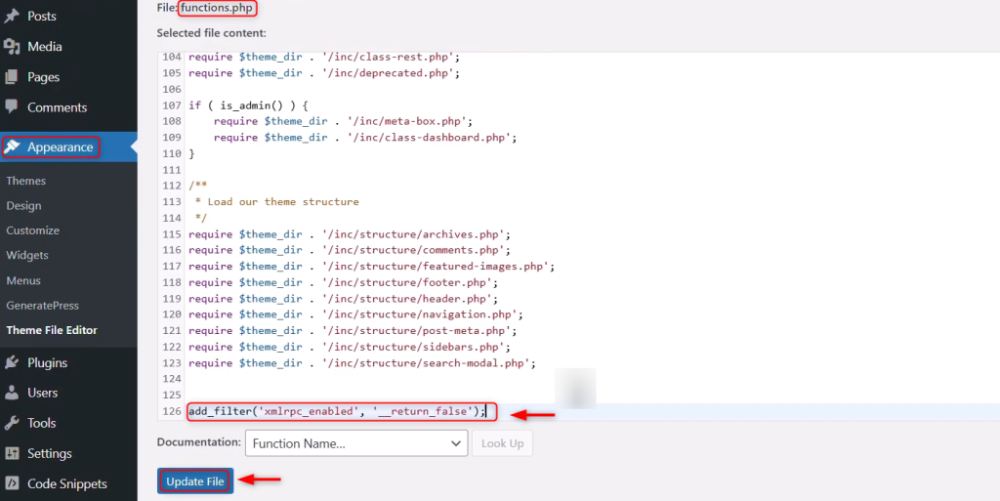Click the comments.php require line
The height and width of the screenshot is (501, 1000).
tap(350, 250)
